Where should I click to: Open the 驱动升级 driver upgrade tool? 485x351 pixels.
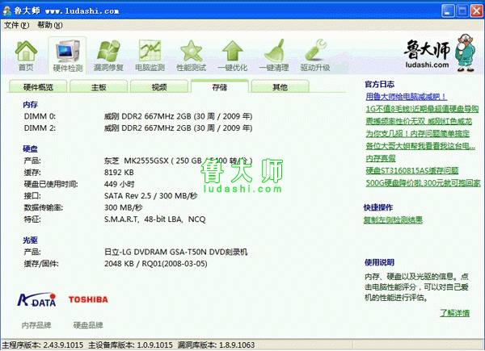coord(315,55)
